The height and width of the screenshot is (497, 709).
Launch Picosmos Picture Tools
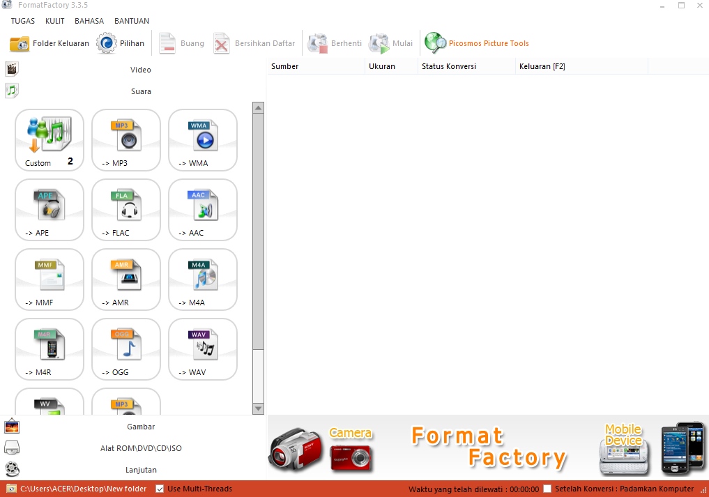point(477,43)
